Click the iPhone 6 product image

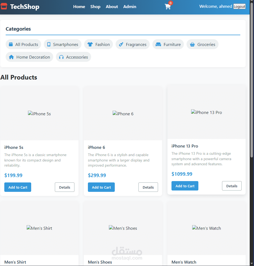coord(123,113)
